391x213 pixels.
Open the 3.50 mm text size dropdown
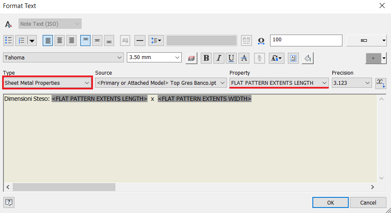pos(154,57)
